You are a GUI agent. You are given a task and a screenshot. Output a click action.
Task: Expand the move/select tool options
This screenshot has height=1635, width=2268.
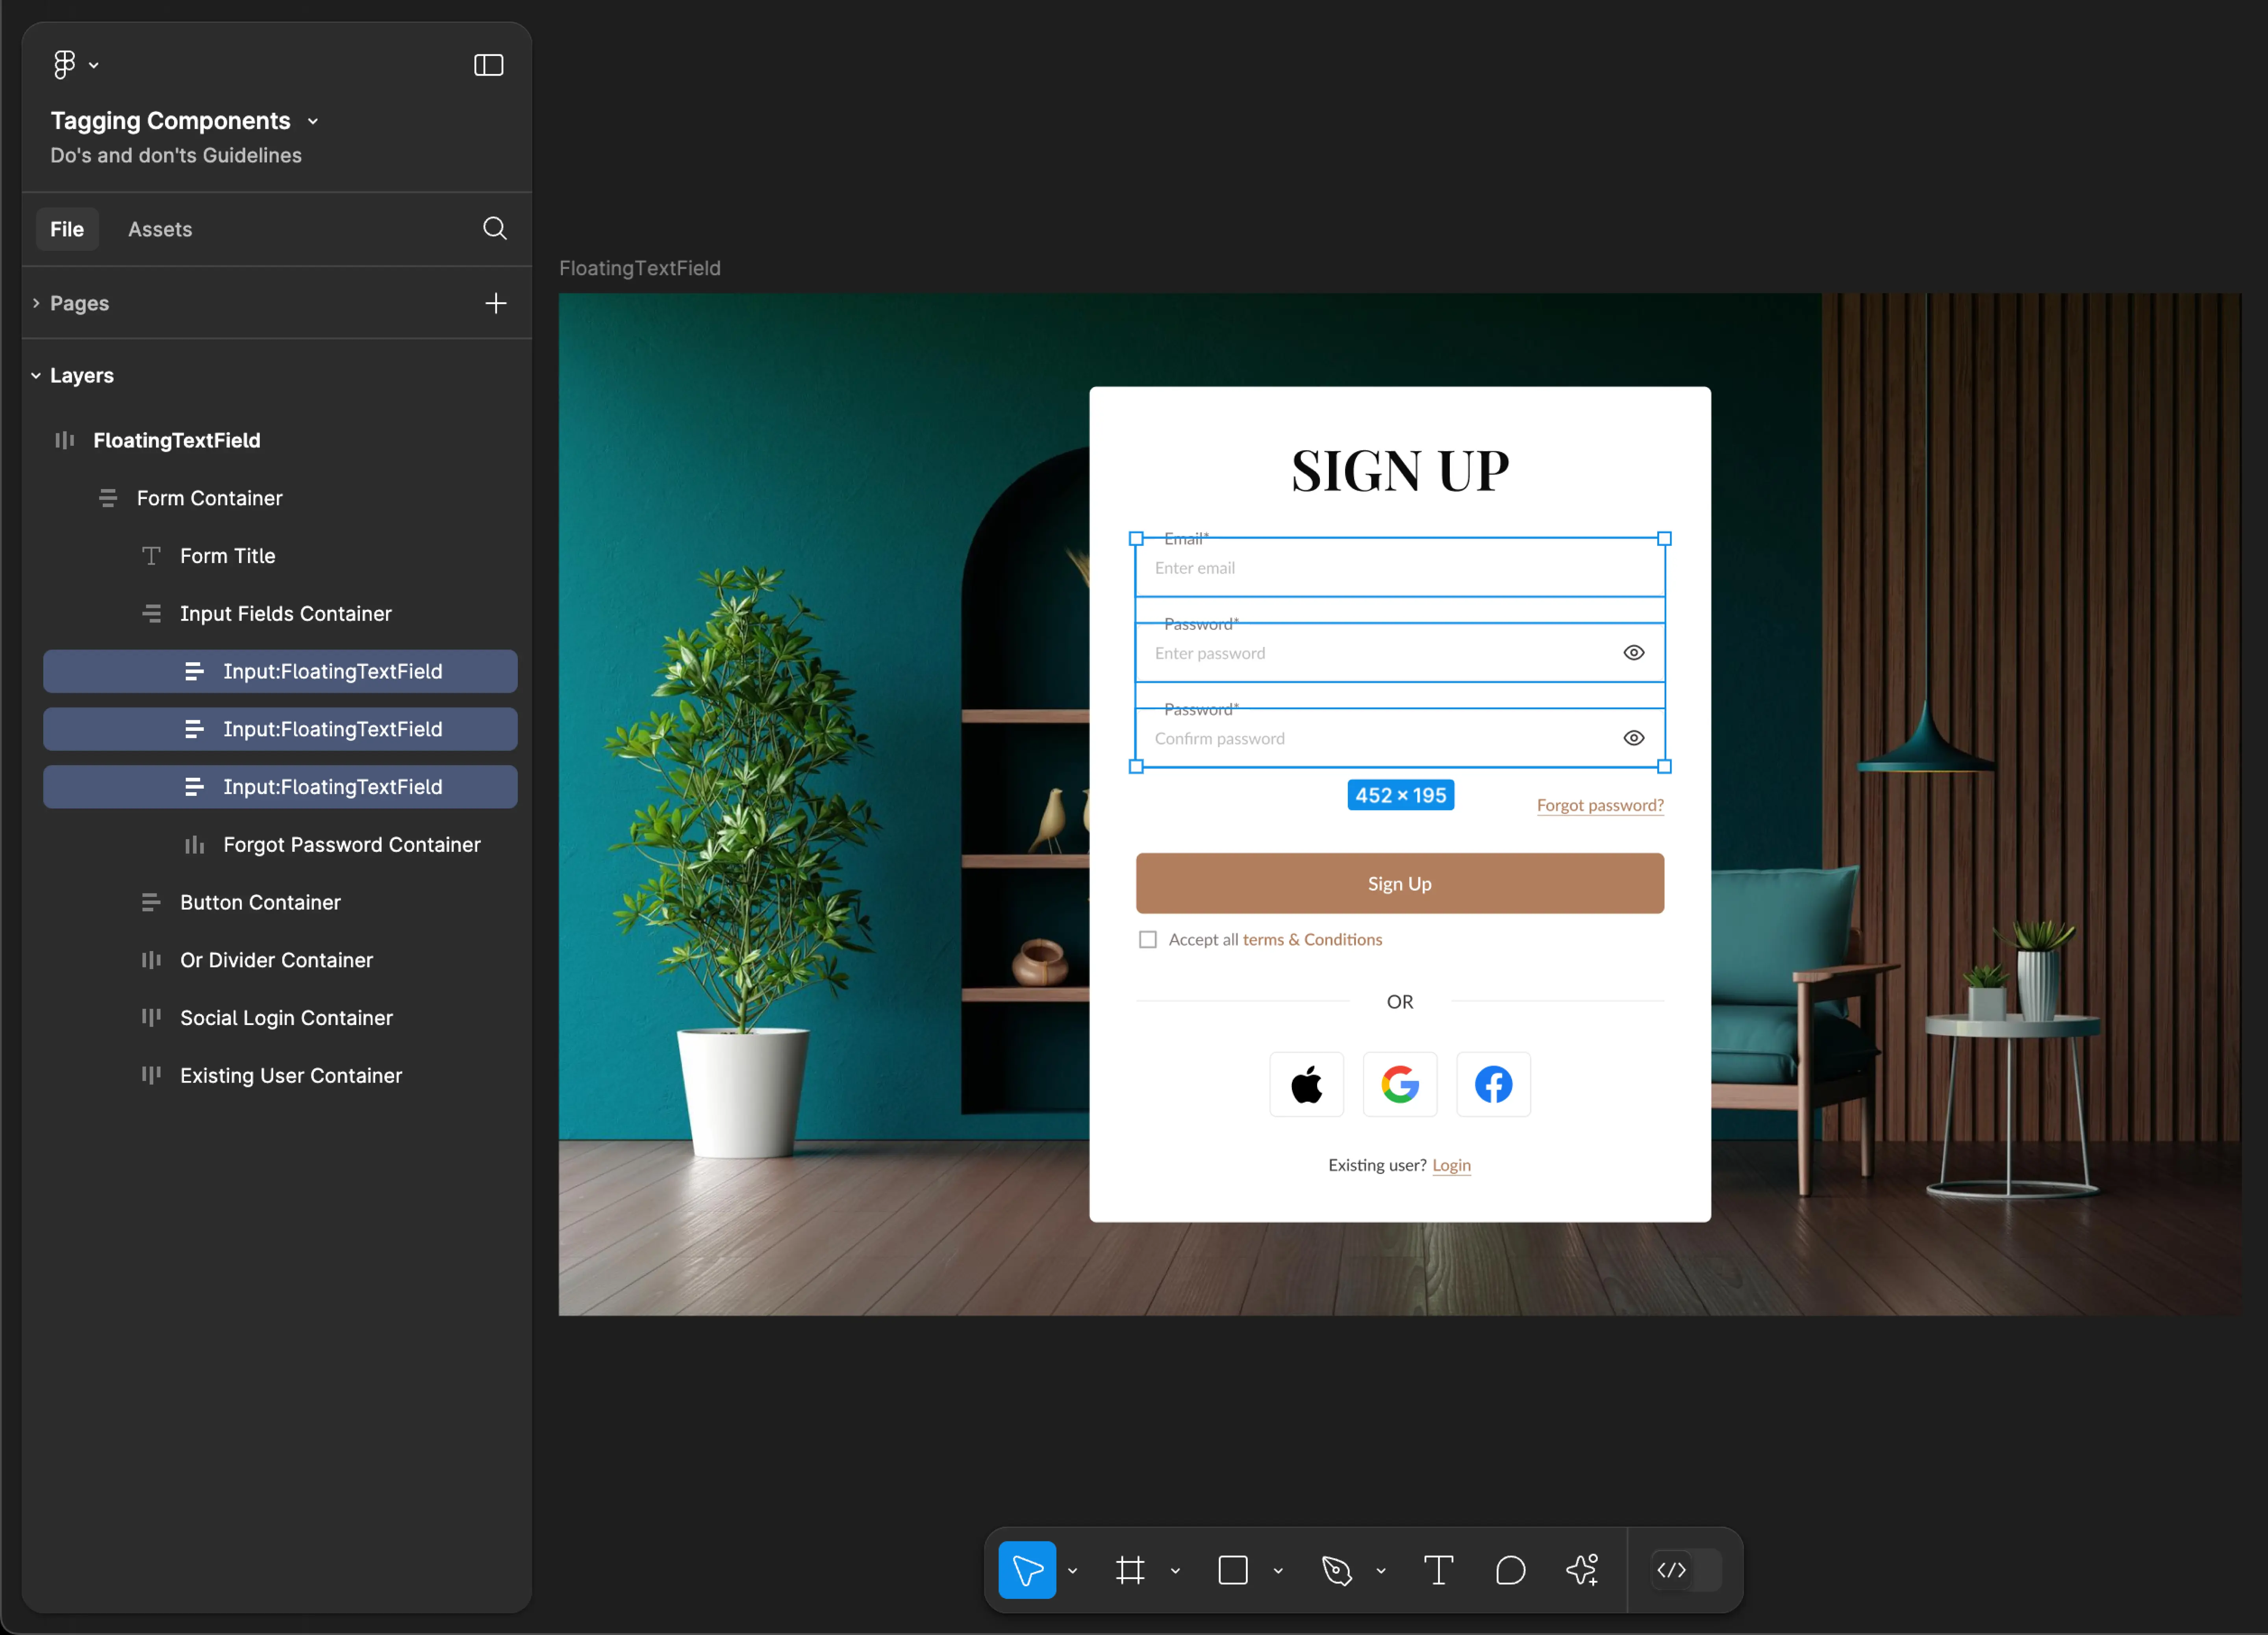tap(1074, 1570)
